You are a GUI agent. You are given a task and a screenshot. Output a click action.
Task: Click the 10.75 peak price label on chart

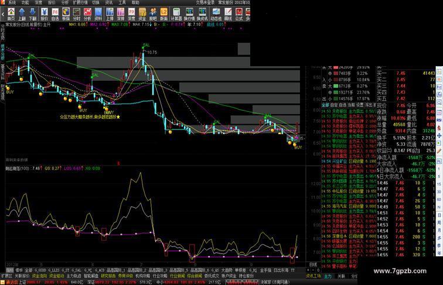point(152,53)
